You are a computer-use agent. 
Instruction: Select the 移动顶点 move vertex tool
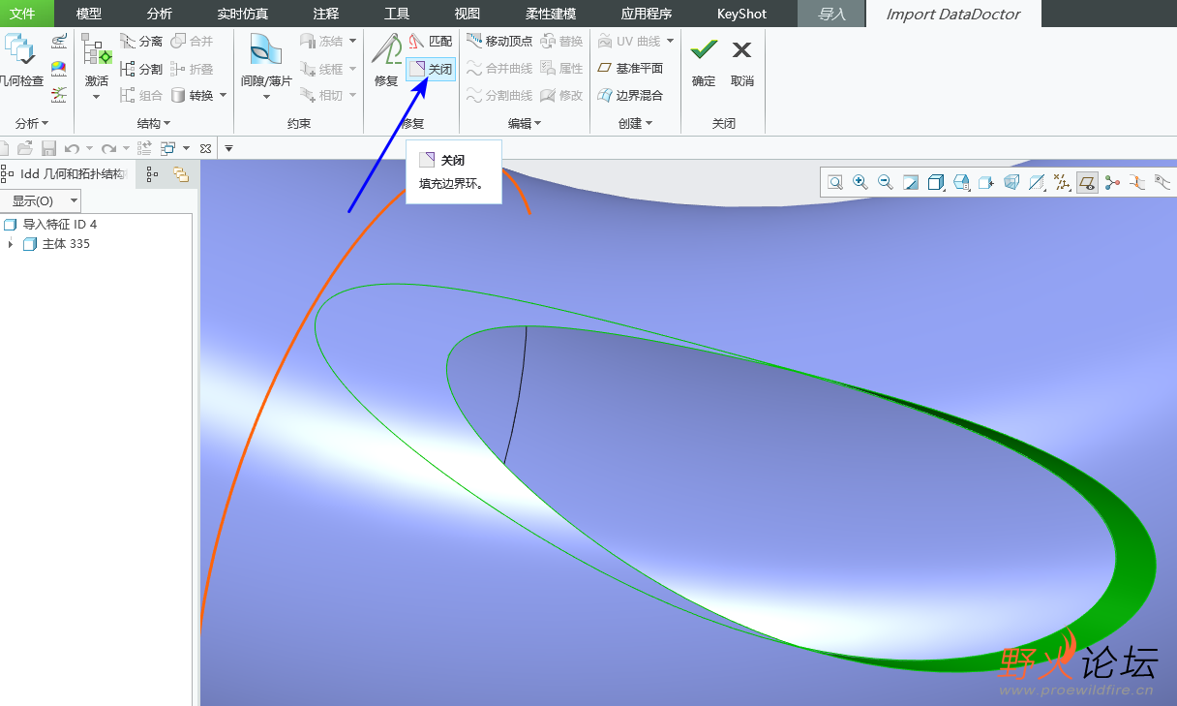click(499, 42)
